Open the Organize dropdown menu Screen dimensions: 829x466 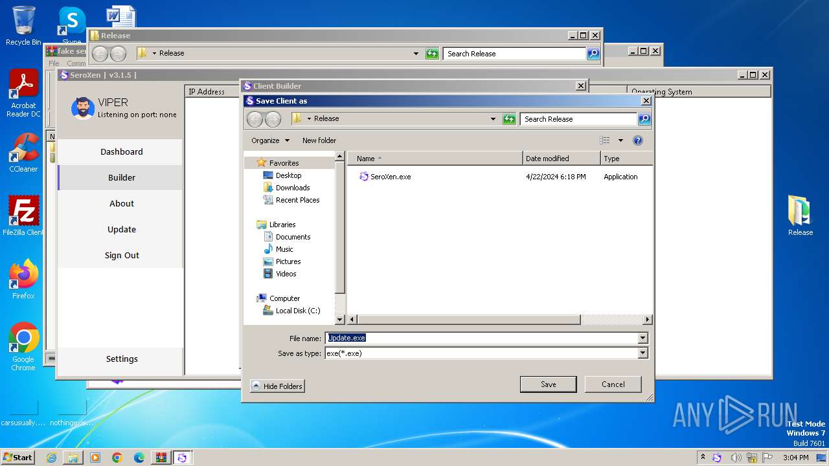coord(270,140)
